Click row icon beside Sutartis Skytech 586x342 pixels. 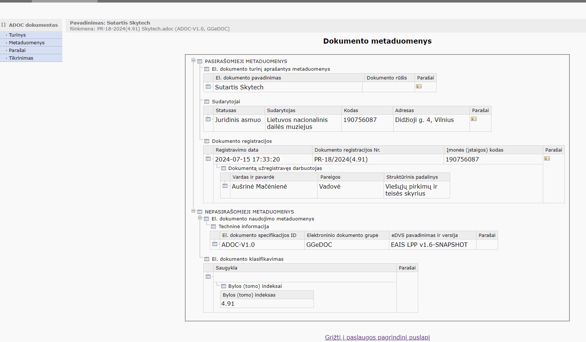point(208,87)
